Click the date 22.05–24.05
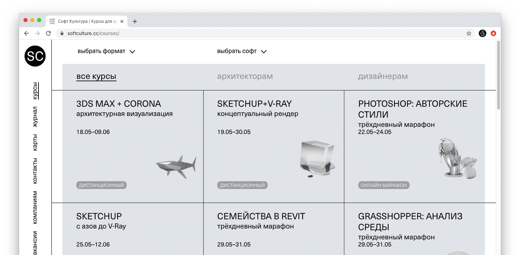 (x=375, y=132)
